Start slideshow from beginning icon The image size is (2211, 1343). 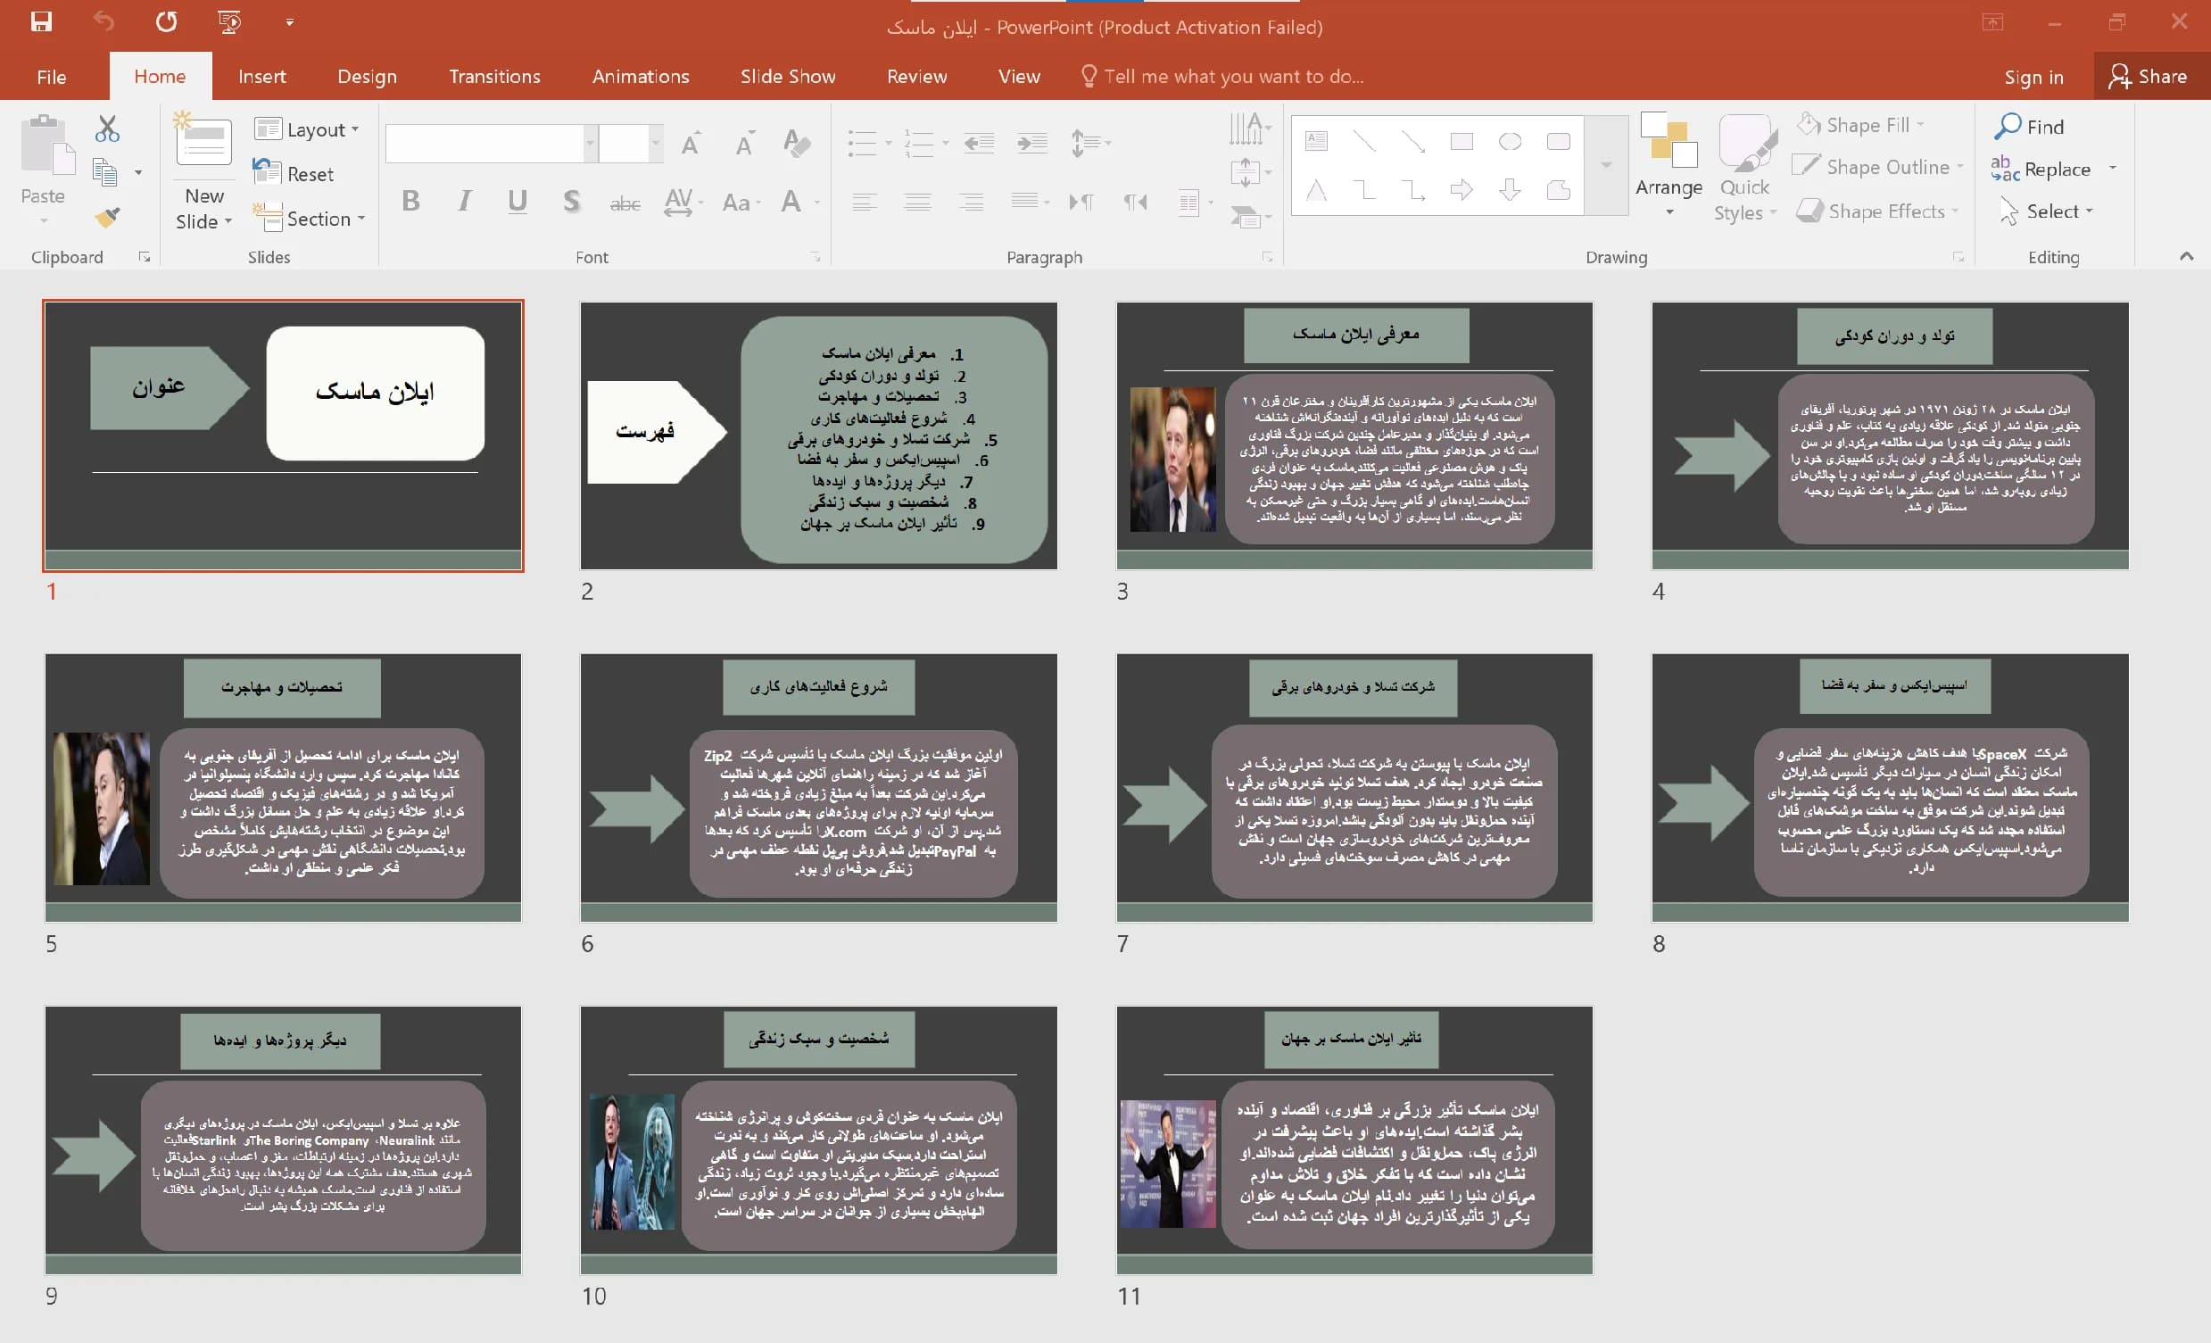pos(229,22)
